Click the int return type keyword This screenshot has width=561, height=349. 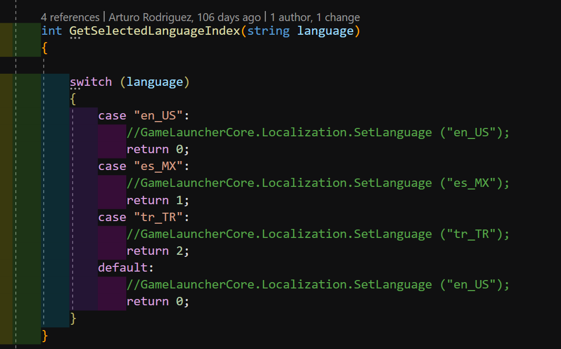(52, 31)
